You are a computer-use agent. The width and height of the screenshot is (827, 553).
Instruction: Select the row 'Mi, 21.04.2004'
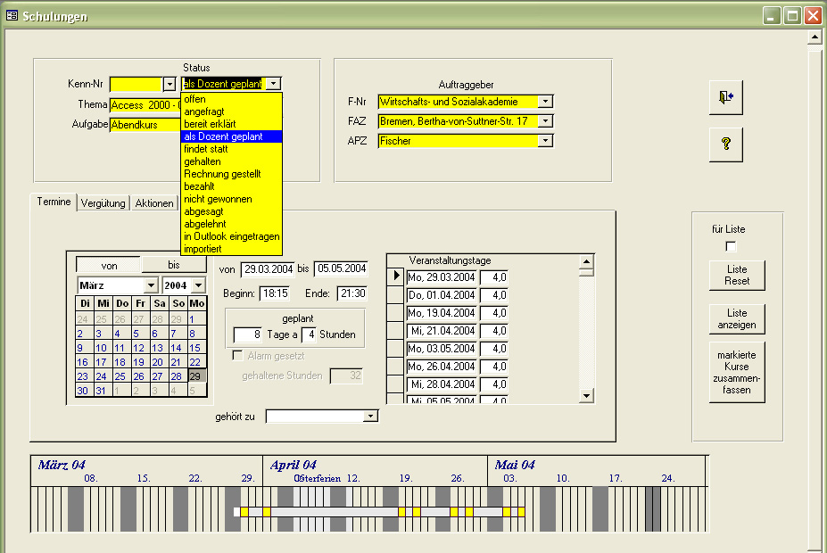click(x=442, y=331)
